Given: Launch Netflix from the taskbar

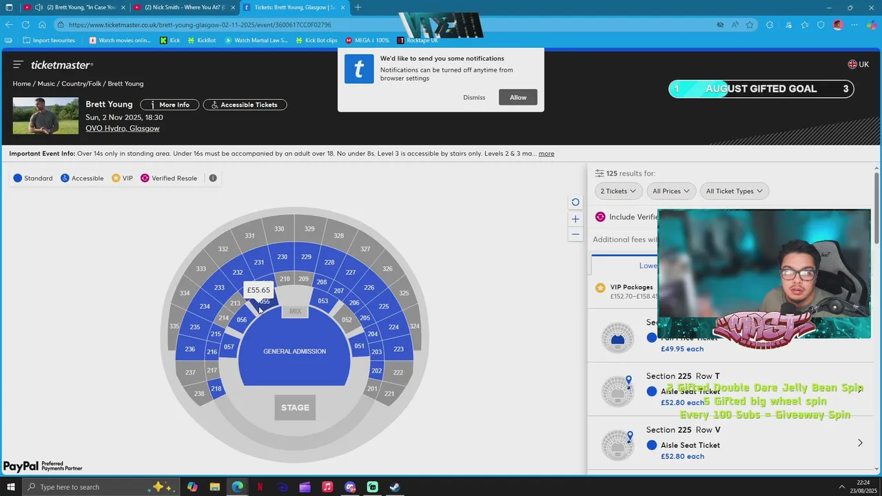Looking at the screenshot, I should [x=260, y=487].
